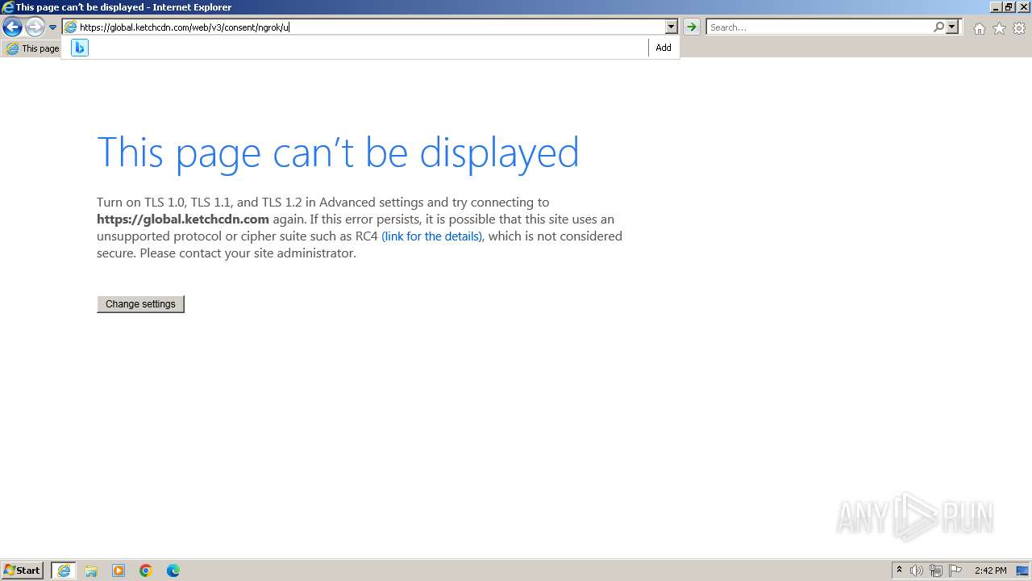
Task: Open the network tray icon
Action: pyautogui.click(x=936, y=571)
